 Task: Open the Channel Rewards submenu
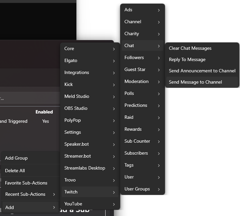(142, 129)
